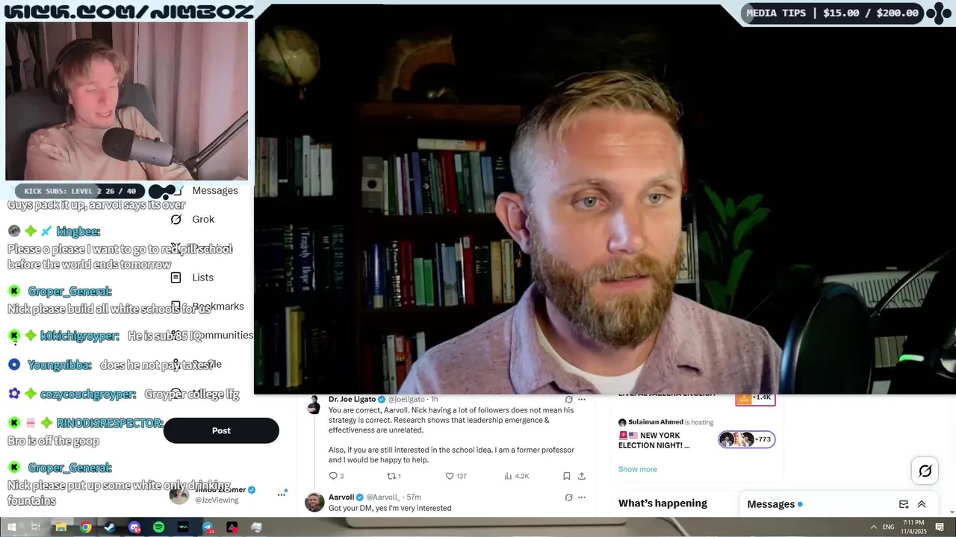Retweet Dr. Joe Ligato's post
956x537 pixels.
click(x=394, y=476)
